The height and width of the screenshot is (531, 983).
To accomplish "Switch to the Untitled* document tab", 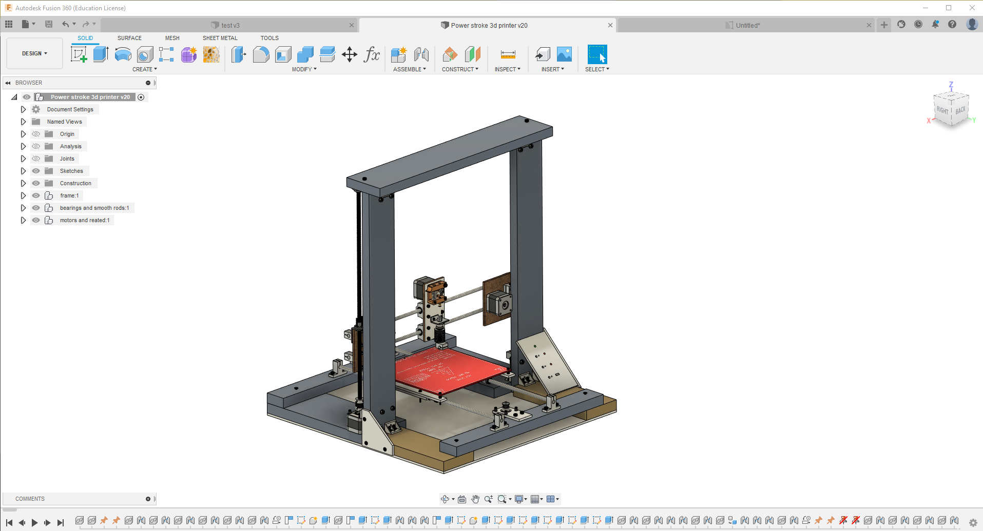I will [x=746, y=25].
